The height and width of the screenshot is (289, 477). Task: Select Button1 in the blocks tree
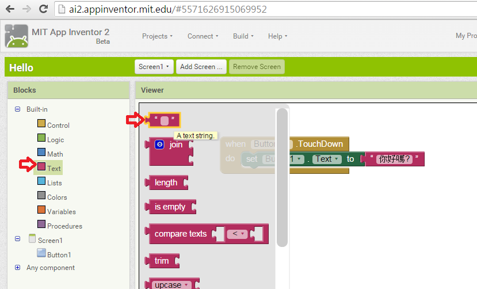pos(59,255)
